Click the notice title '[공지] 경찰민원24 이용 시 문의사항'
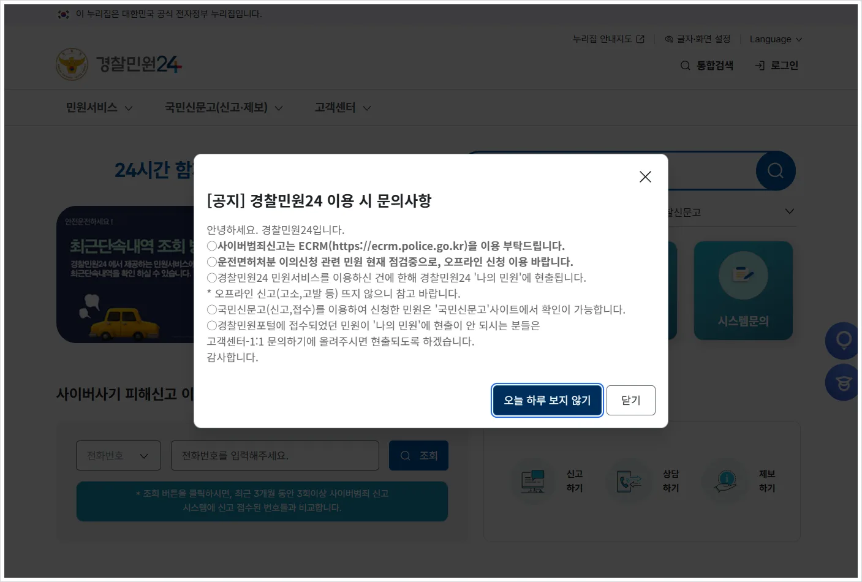 [319, 200]
